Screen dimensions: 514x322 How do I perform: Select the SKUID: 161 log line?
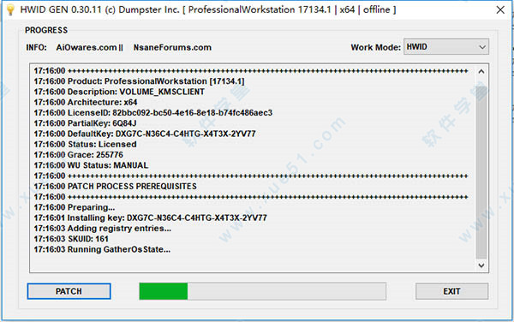click(71, 239)
